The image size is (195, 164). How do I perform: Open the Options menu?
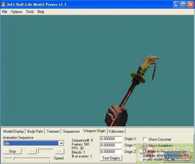[x=17, y=12]
